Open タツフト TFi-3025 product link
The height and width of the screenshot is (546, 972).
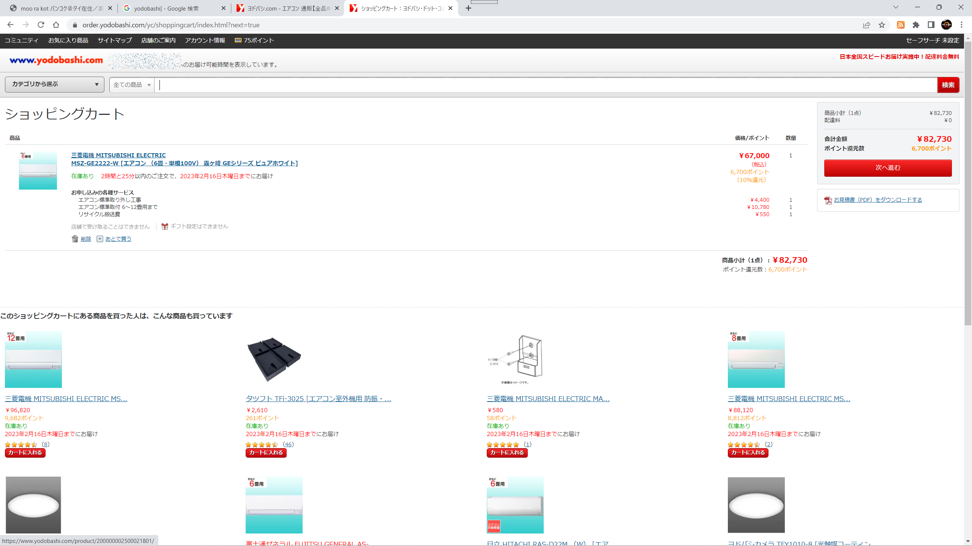(x=318, y=399)
